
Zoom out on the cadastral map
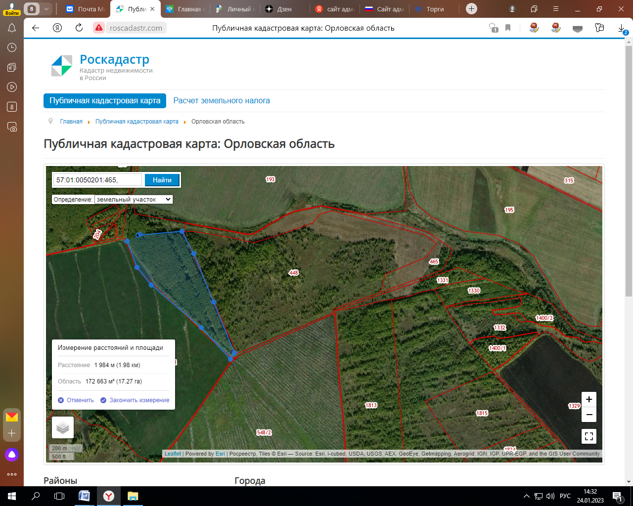pos(588,415)
